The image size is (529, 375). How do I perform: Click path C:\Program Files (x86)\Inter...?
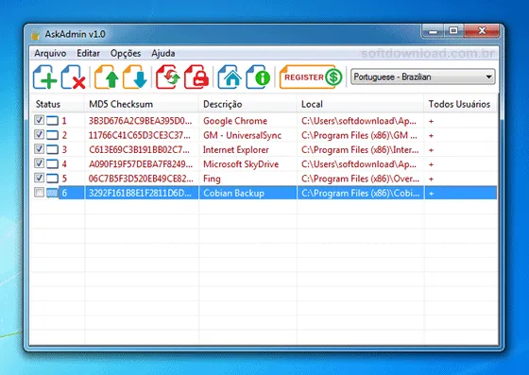(x=360, y=150)
